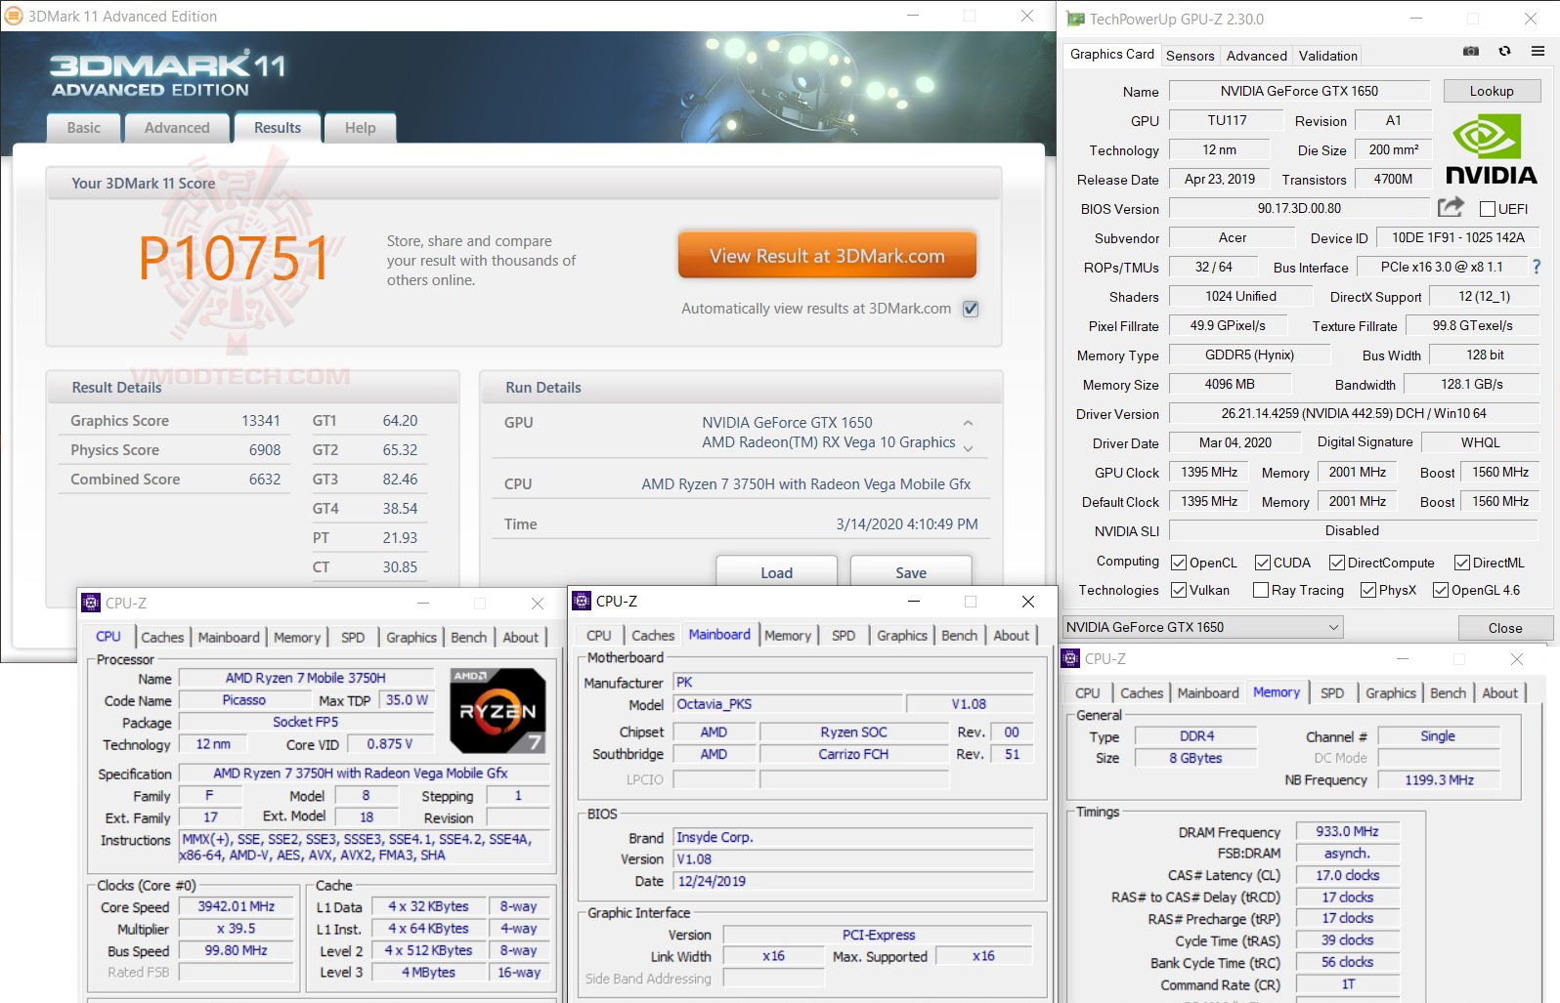This screenshot has height=1003, width=1560.
Task: Click the GPU-Z title bar icon
Action: click(x=1075, y=19)
